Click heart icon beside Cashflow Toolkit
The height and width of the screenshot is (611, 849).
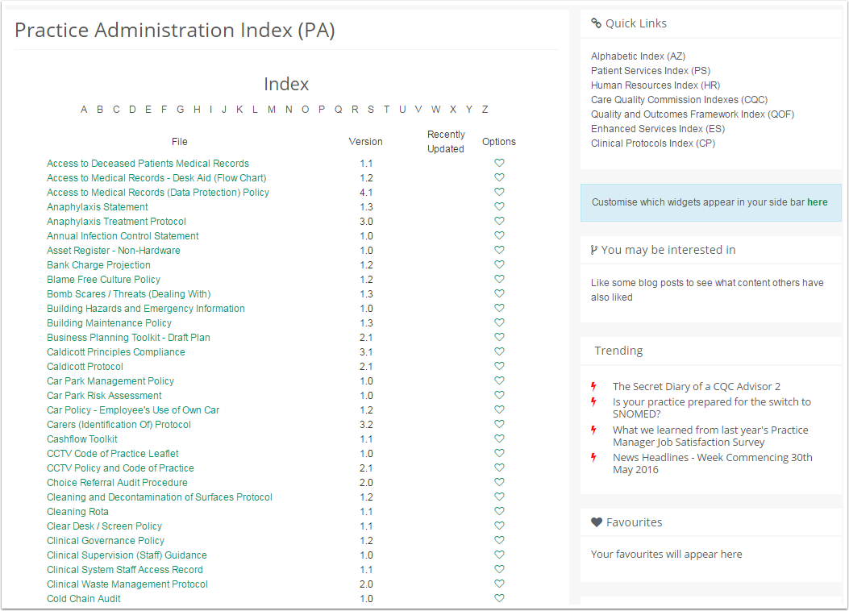tap(499, 439)
